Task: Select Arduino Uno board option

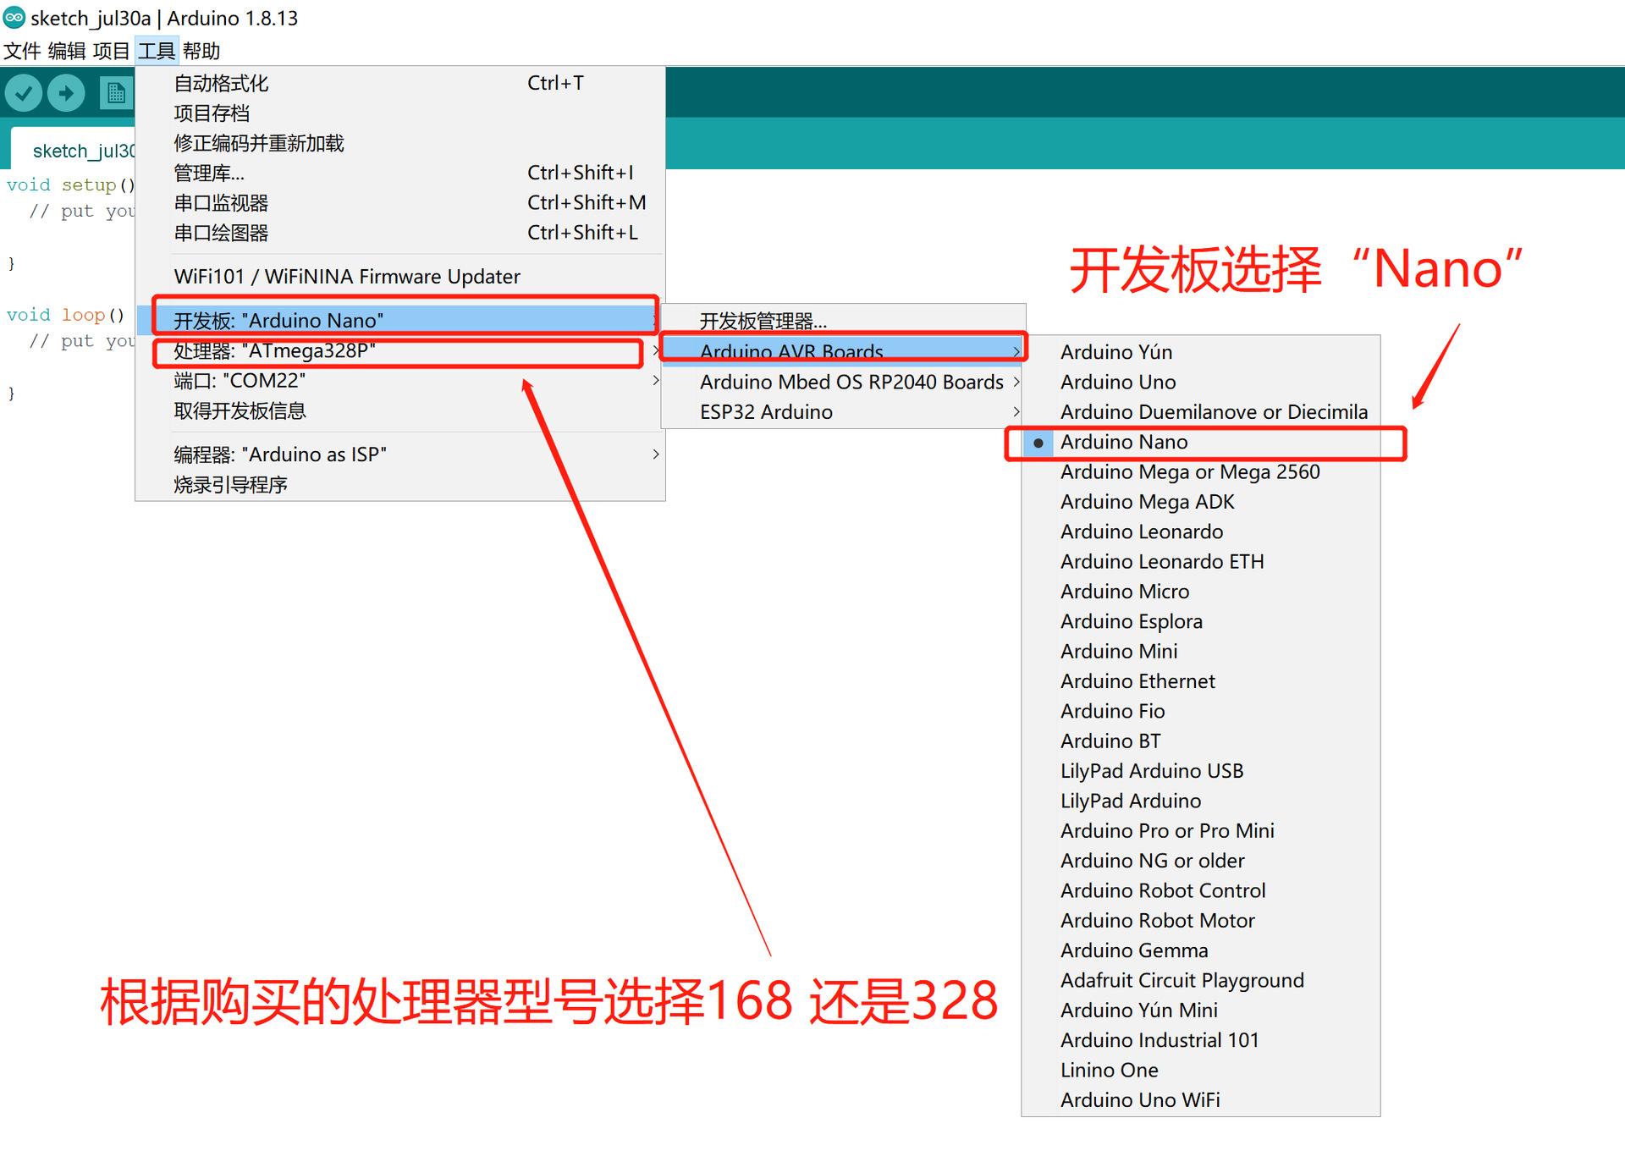Action: click(1117, 382)
